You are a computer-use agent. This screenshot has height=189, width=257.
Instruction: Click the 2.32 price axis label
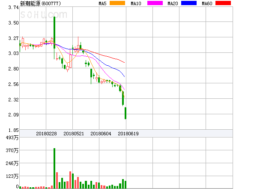[13, 99]
